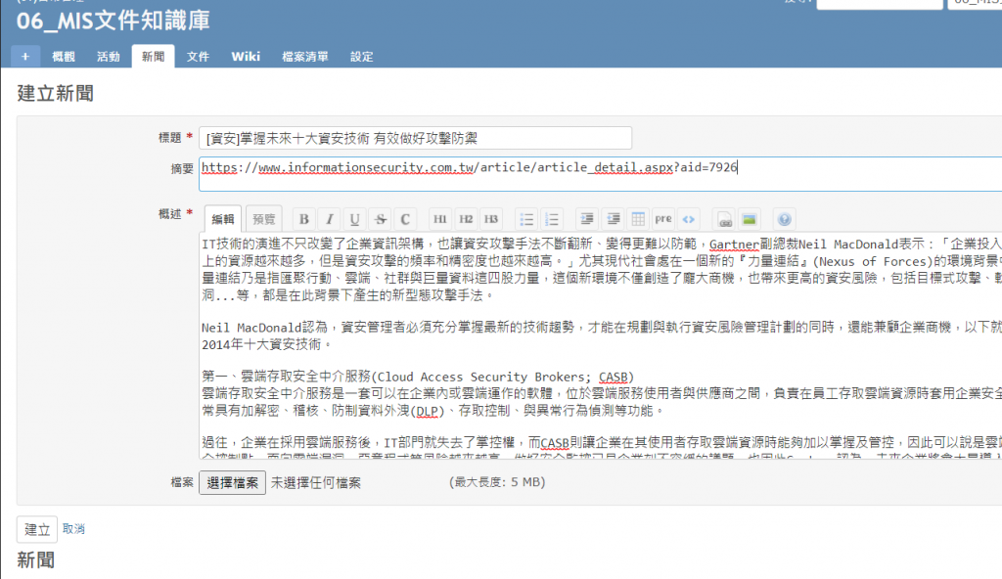Open the 新聞 news tab
The height and width of the screenshot is (579, 1002).
(x=154, y=57)
